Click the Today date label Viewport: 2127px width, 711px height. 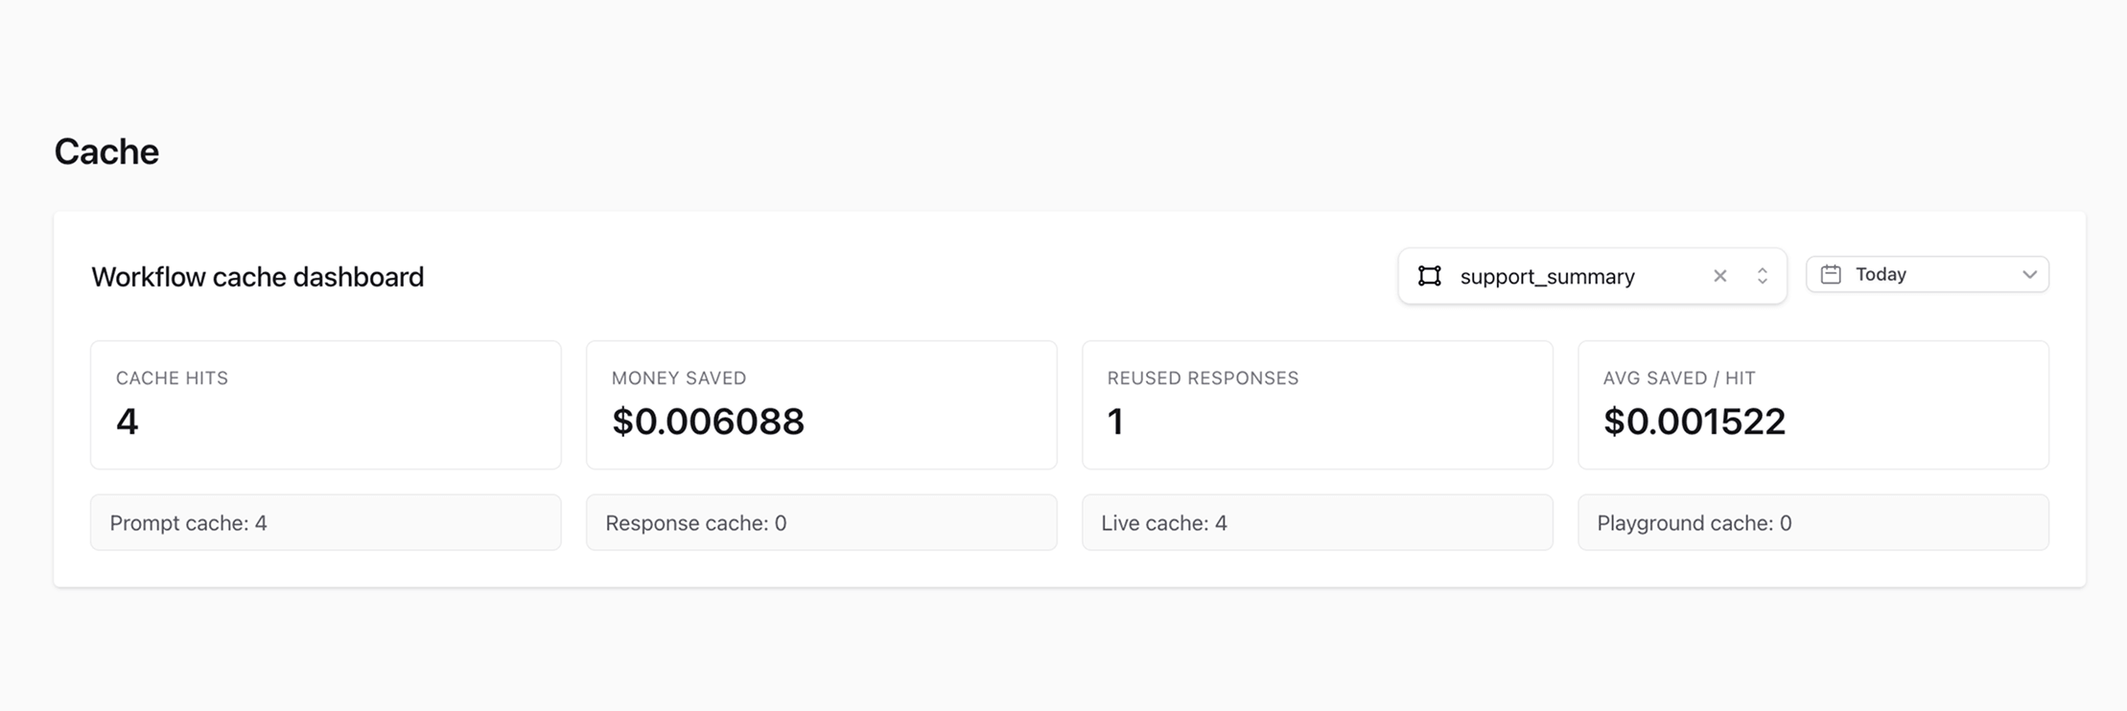[1881, 274]
